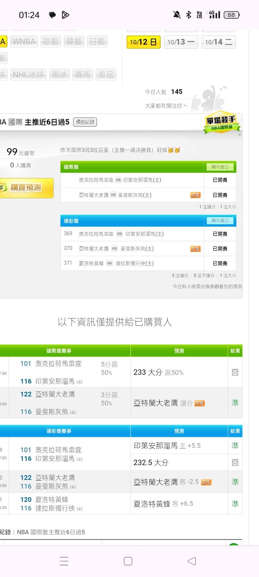259x577 pixels.
Task: Select the WNBA league tab
Action: coord(24,42)
